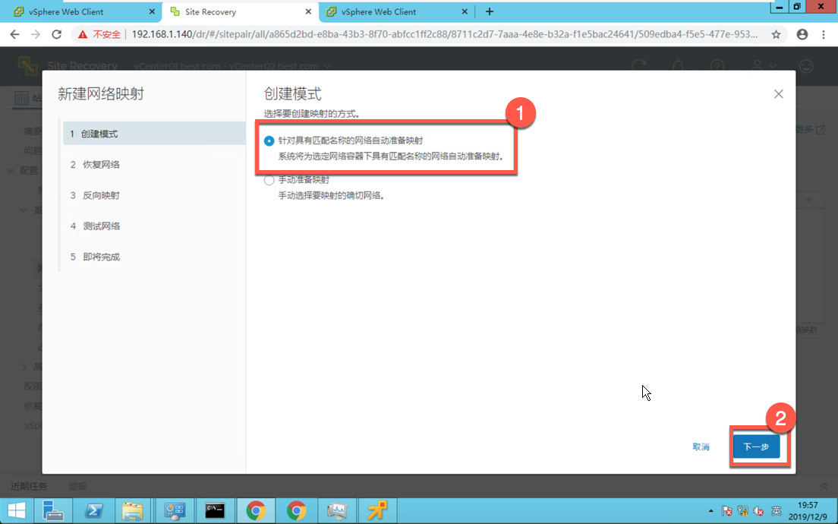The image size is (838, 524).
Task: Open the yellow arrow taskbar app
Action: point(378,510)
